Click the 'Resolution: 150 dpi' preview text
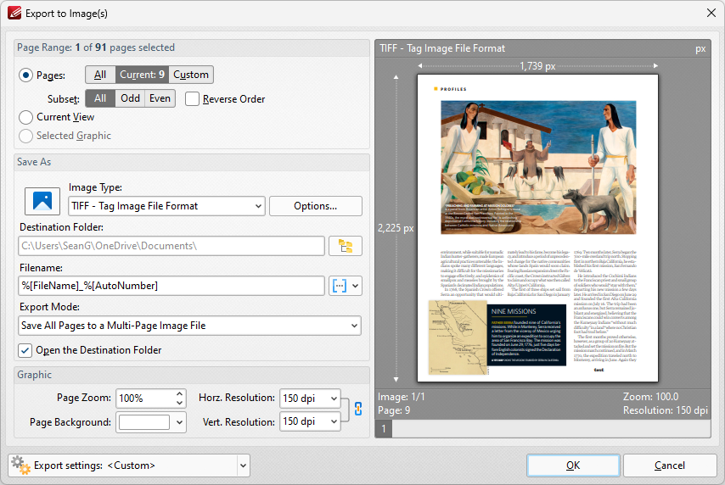 665,410
